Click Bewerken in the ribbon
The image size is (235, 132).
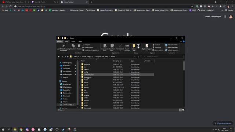[x=157, y=47]
